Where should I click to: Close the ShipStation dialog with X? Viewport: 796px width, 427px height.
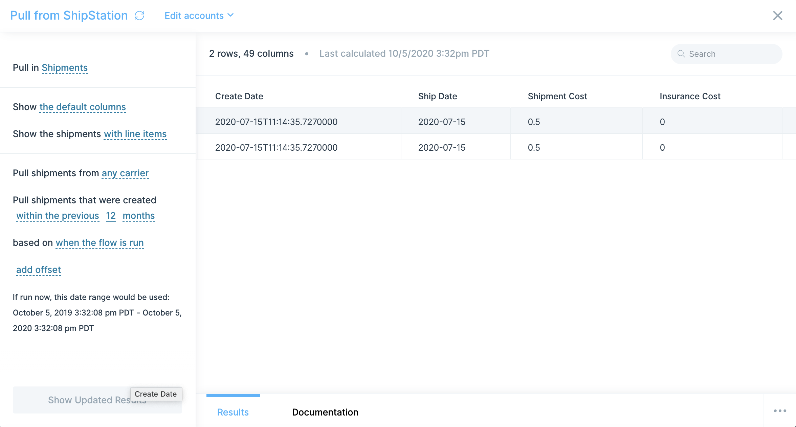[777, 16]
